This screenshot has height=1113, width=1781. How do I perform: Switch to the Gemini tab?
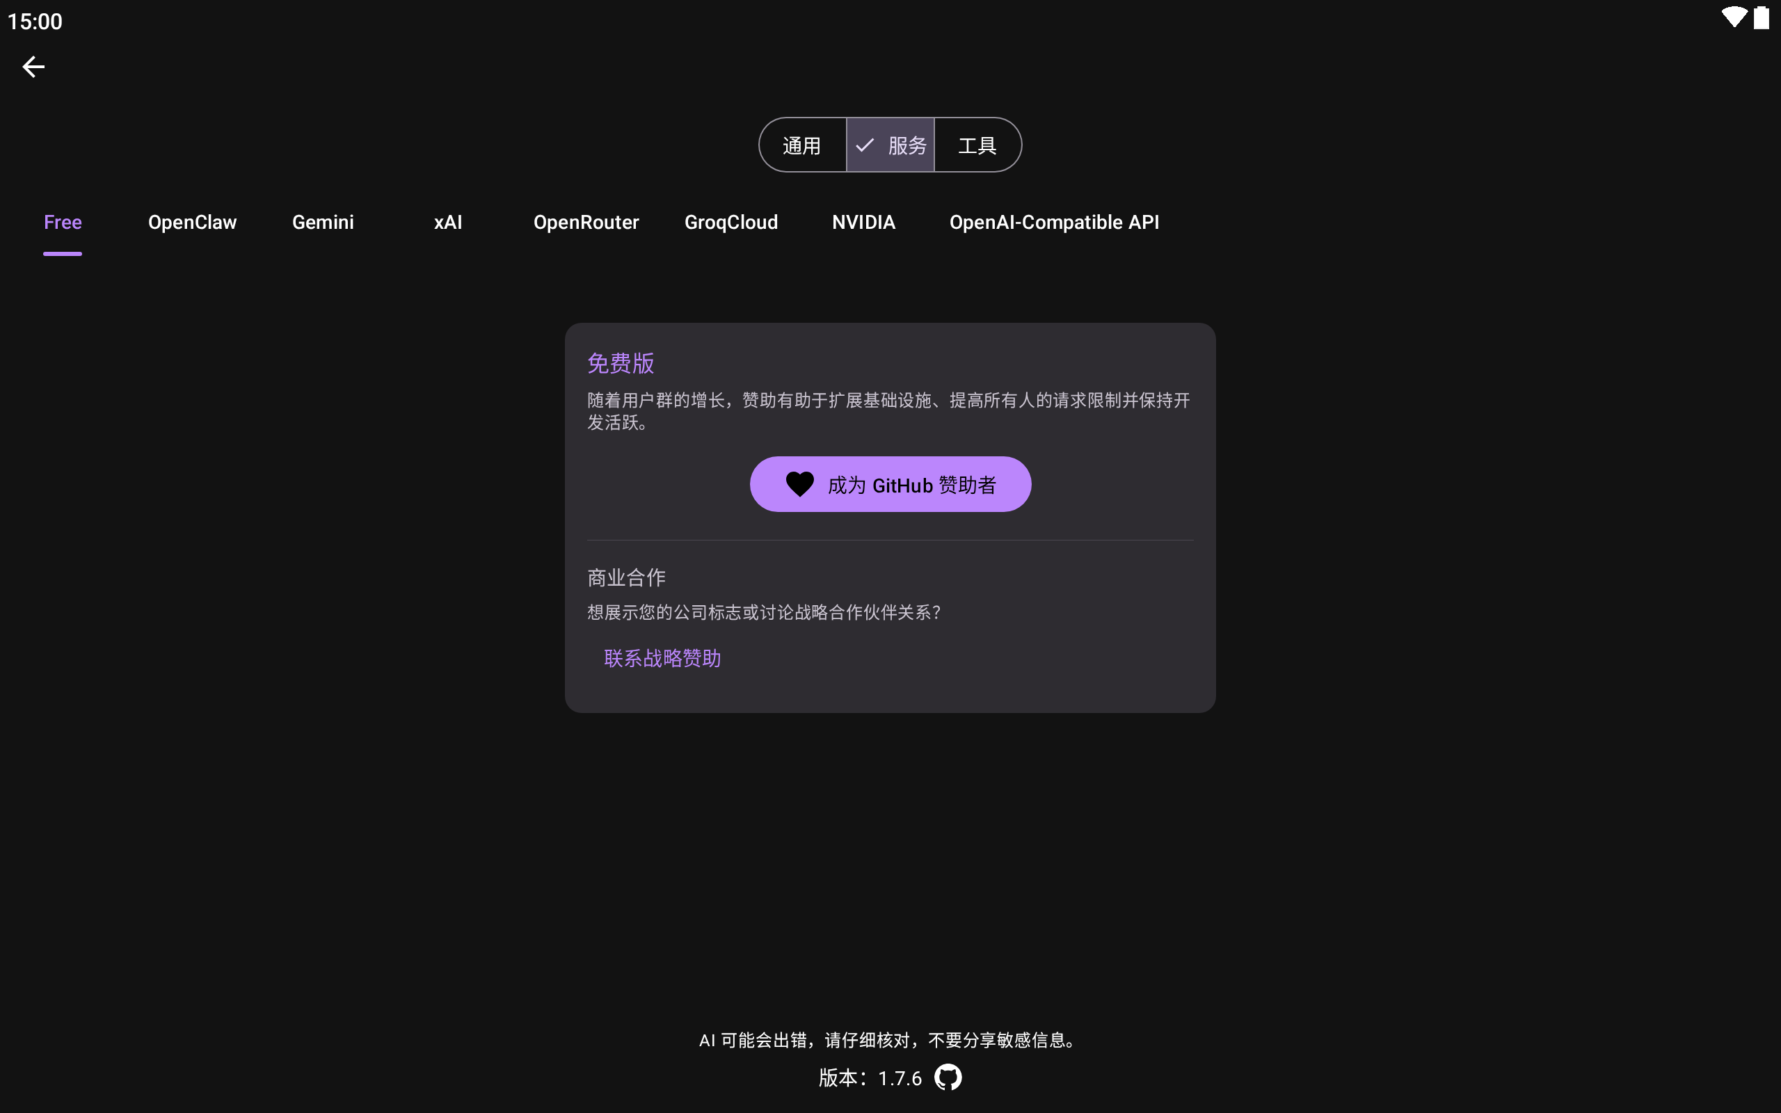point(323,223)
